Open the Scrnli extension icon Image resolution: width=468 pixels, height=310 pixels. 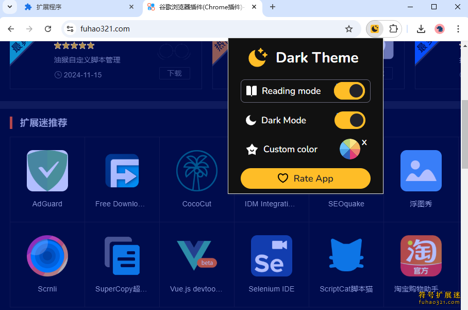point(47,256)
